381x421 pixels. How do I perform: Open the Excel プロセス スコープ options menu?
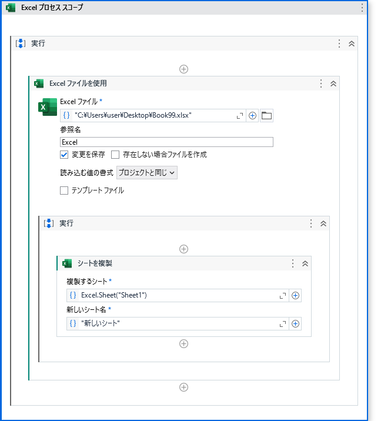point(362,8)
